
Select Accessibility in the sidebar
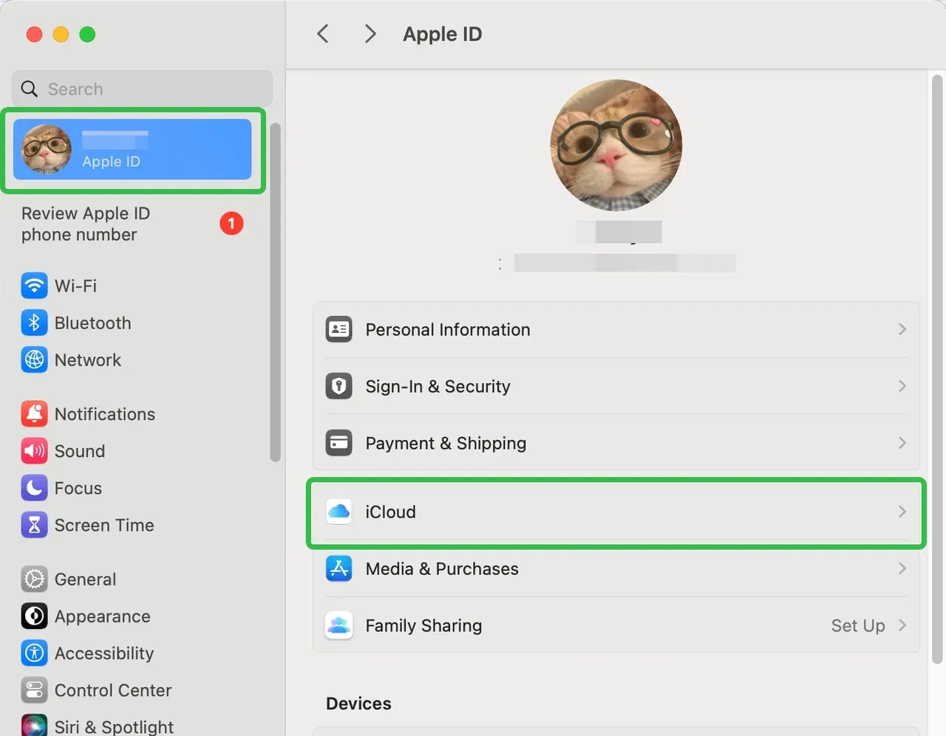point(104,653)
